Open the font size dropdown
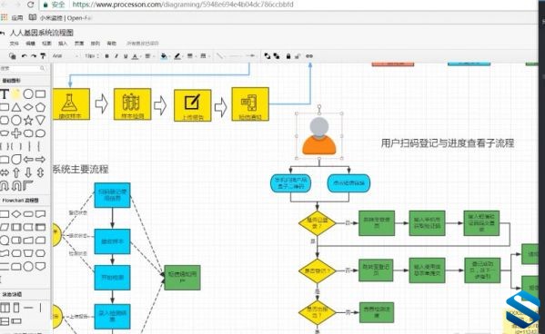The width and height of the screenshot is (545, 334). (92, 56)
